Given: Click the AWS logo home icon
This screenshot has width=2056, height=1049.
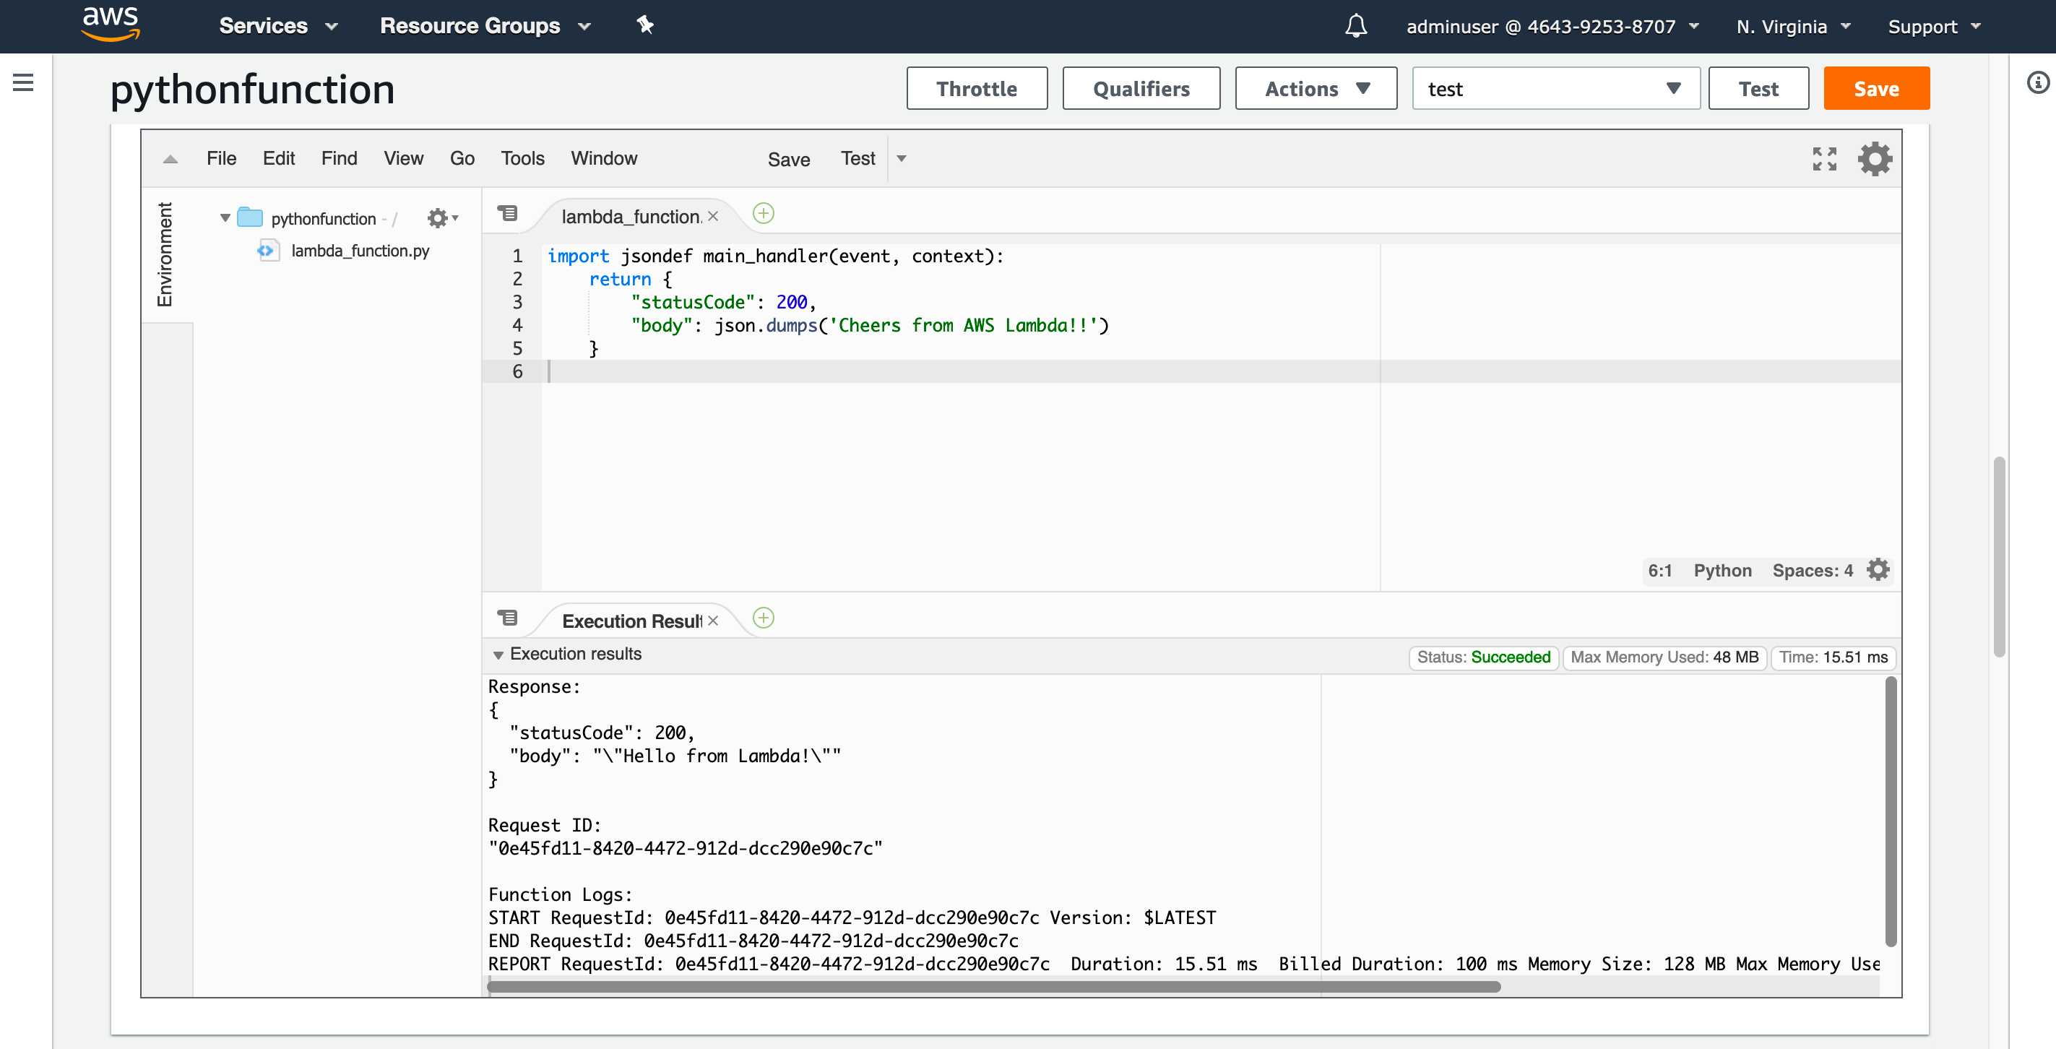Looking at the screenshot, I should (x=111, y=24).
